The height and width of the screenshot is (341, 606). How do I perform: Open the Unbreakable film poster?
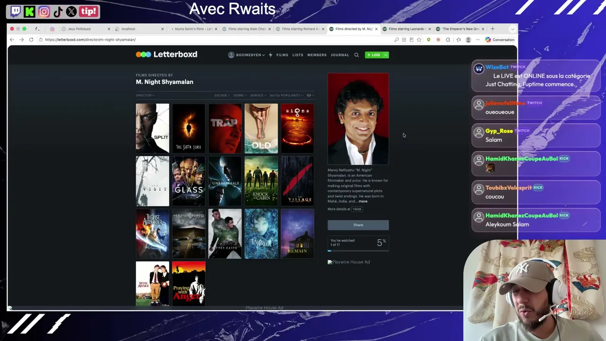225,181
